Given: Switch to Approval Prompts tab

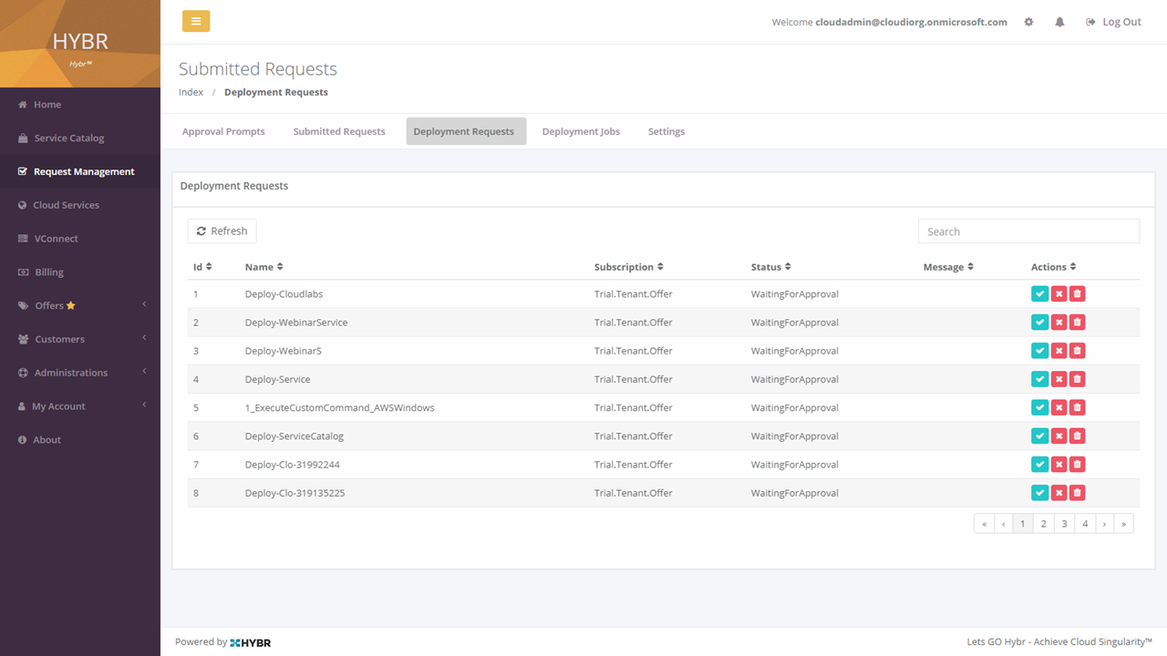Looking at the screenshot, I should (223, 131).
